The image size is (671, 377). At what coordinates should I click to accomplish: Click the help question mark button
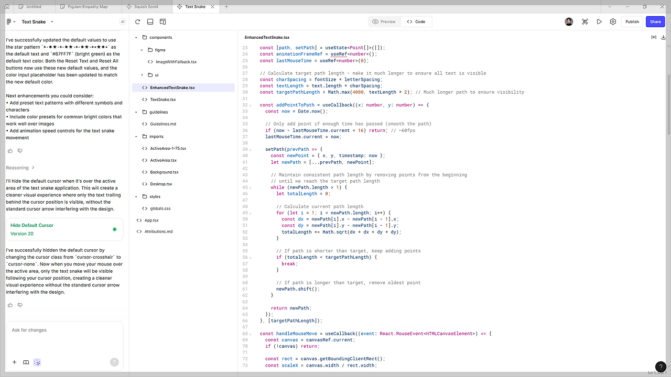(661, 367)
